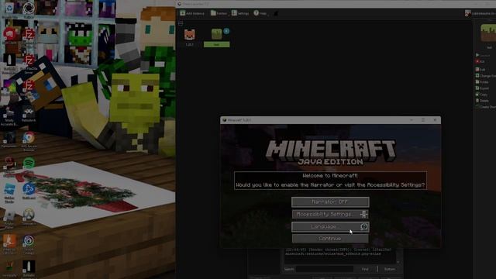Viewport: 496px width, 279px height.
Task: Click the large grass block icon in sidebar
Action: tap(488, 33)
